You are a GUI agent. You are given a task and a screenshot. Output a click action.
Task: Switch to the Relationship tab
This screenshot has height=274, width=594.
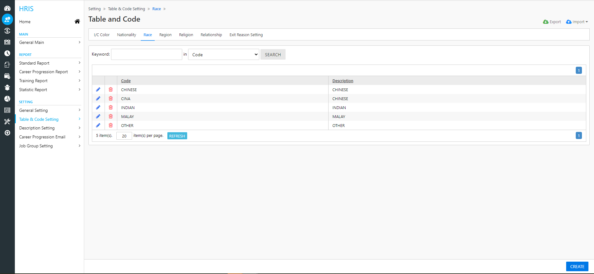(211, 35)
